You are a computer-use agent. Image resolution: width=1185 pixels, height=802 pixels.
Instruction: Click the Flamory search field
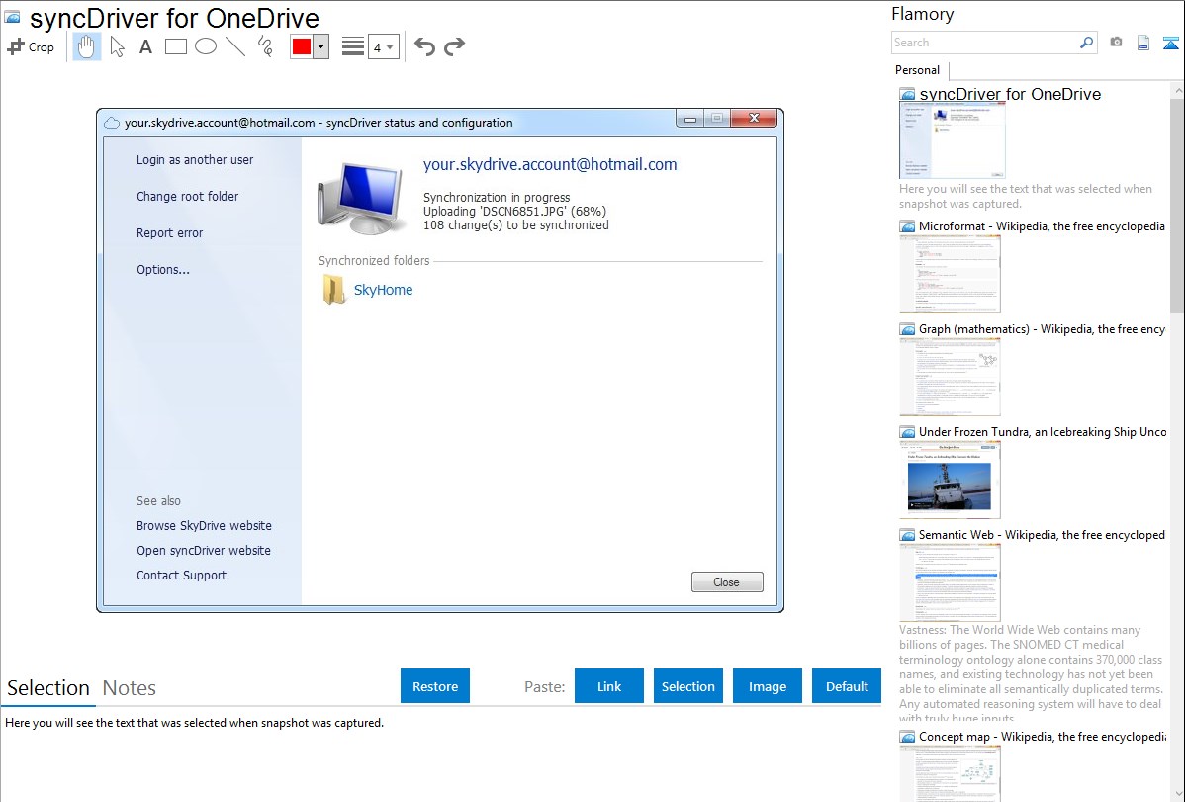pos(984,44)
